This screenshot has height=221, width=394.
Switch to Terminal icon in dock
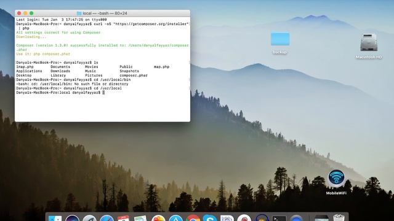point(279,219)
